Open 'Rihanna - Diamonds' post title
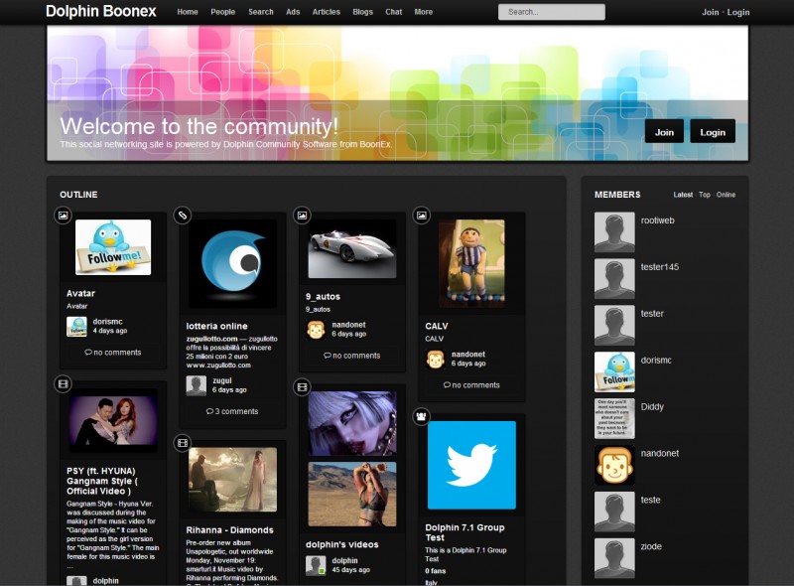This screenshot has width=794, height=586. click(x=230, y=529)
